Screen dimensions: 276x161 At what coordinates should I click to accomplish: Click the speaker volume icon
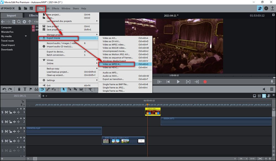264,89
